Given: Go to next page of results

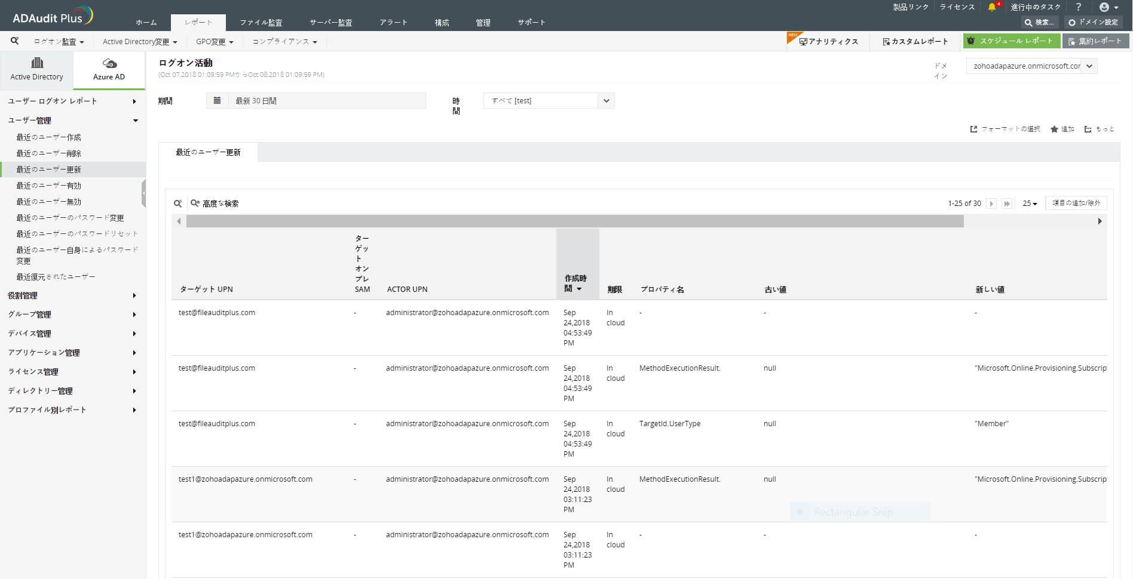Looking at the screenshot, I should tap(991, 204).
